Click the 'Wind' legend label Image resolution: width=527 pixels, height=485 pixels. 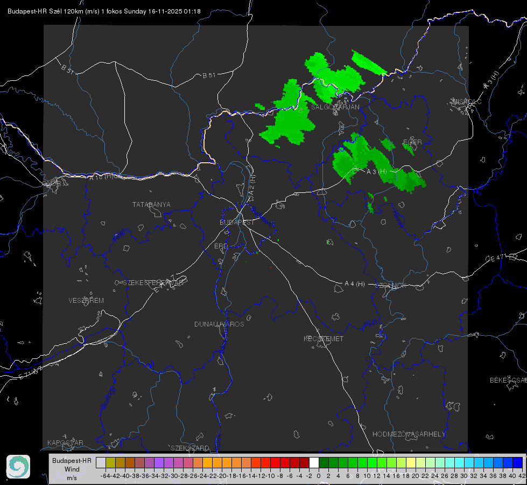[72, 469]
